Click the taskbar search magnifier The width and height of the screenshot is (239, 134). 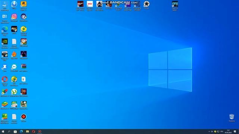pos(9,131)
